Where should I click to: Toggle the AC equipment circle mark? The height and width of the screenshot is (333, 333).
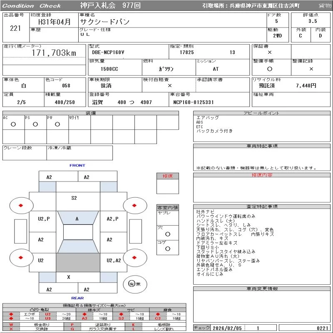[x=13, y=124]
